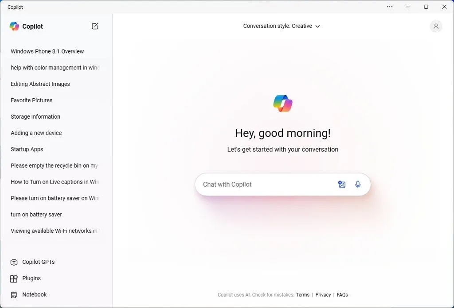Expand the Conversation style dropdown
454x308 pixels.
pos(281,26)
